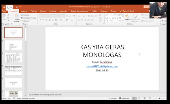The image size is (170, 104).
Task: Toggle strikethrough formatting
Action: (x=53, y=20)
